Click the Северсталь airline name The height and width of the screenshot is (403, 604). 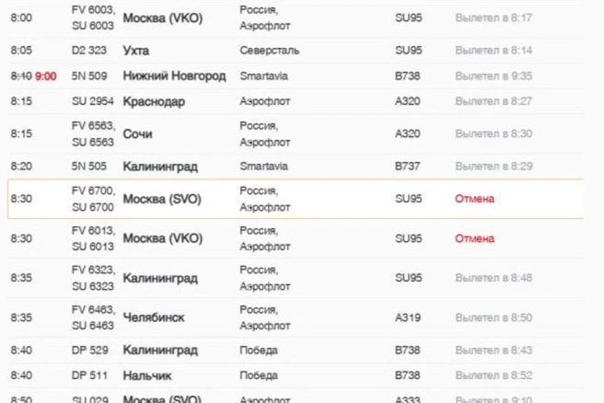click(x=269, y=51)
